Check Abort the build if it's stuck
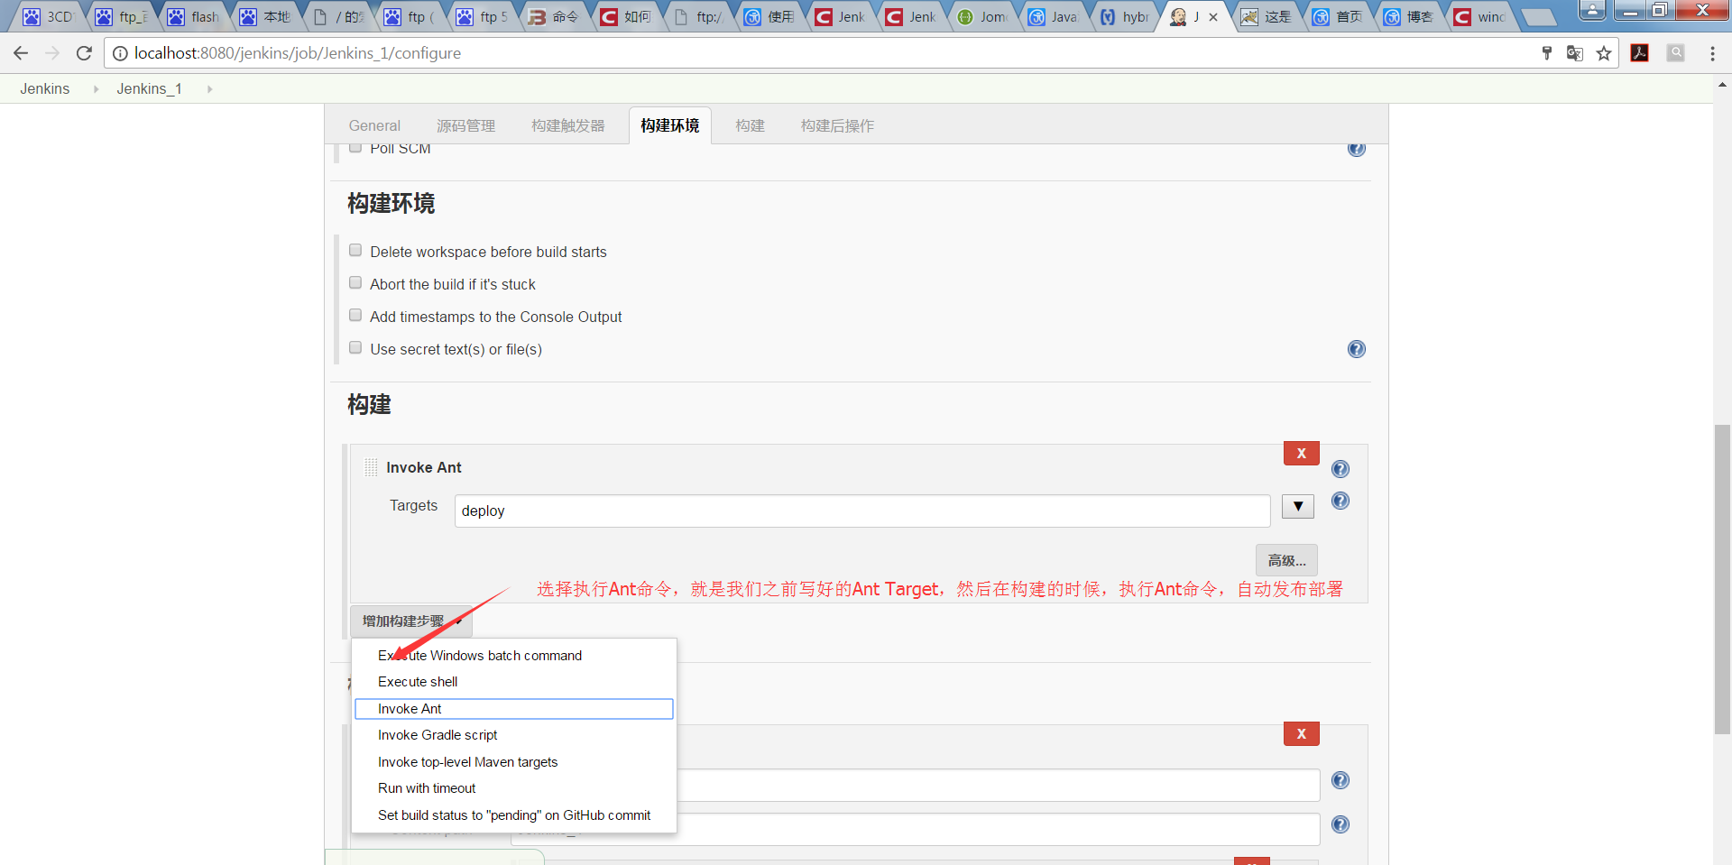This screenshot has width=1732, height=865. (355, 283)
